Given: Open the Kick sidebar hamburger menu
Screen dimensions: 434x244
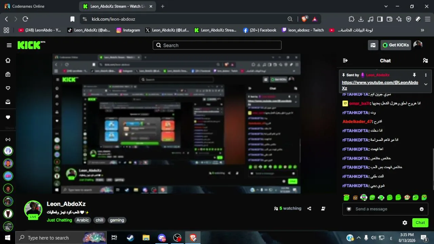Looking at the screenshot, I should (x=9, y=45).
